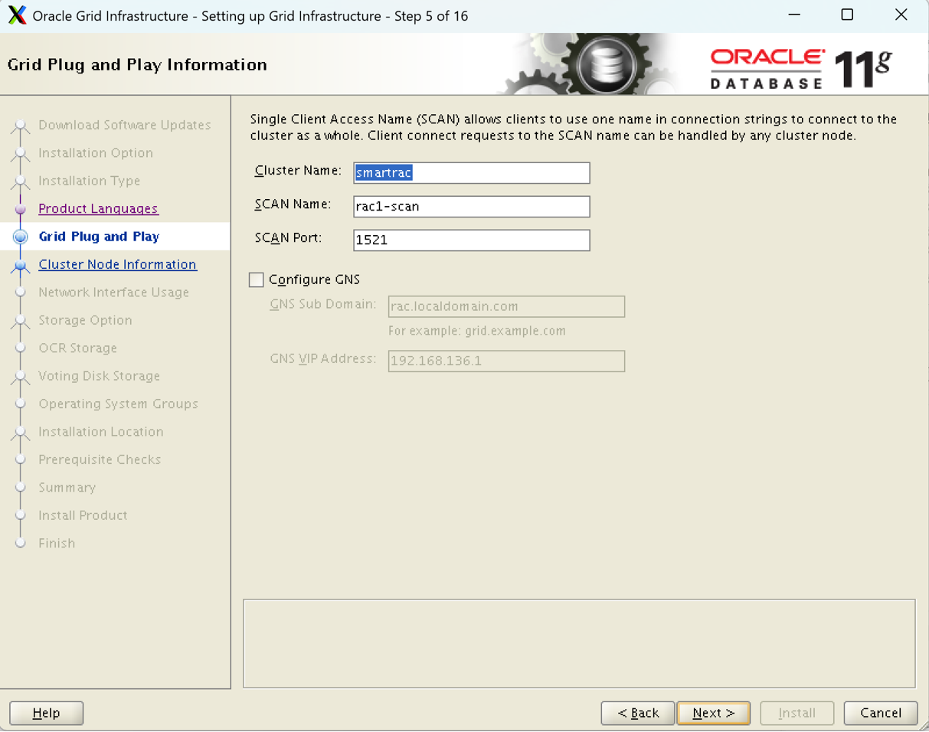
Task: Open the Help dialog
Action: click(x=46, y=713)
